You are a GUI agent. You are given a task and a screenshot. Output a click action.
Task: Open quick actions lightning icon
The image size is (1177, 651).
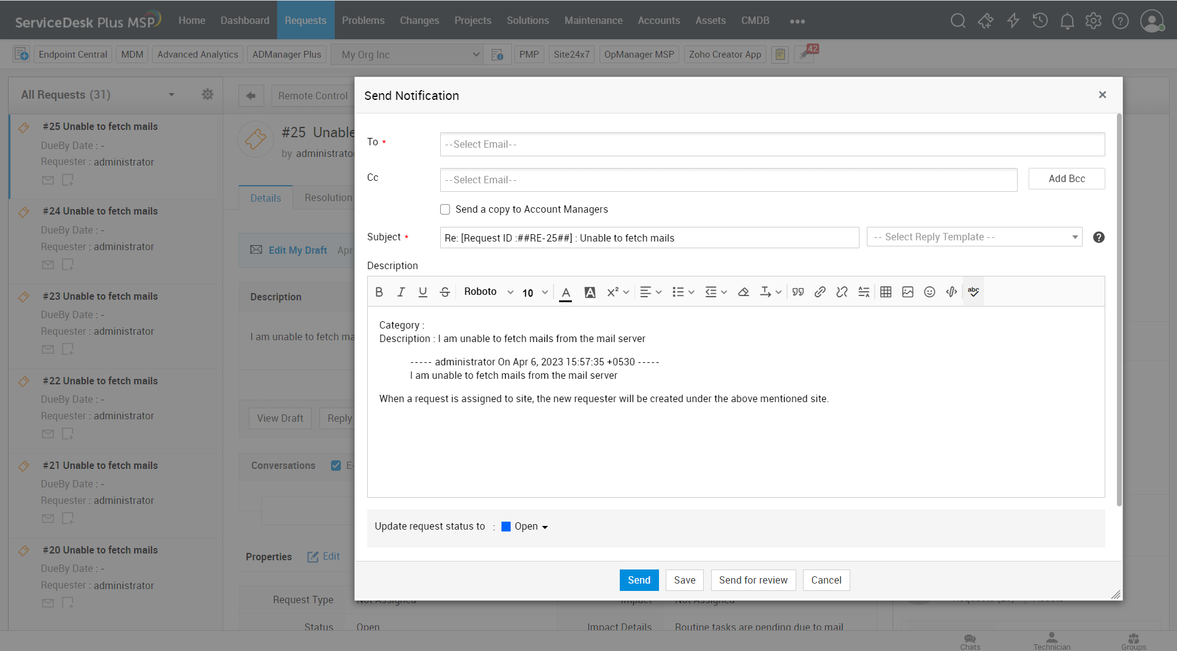coord(1013,21)
